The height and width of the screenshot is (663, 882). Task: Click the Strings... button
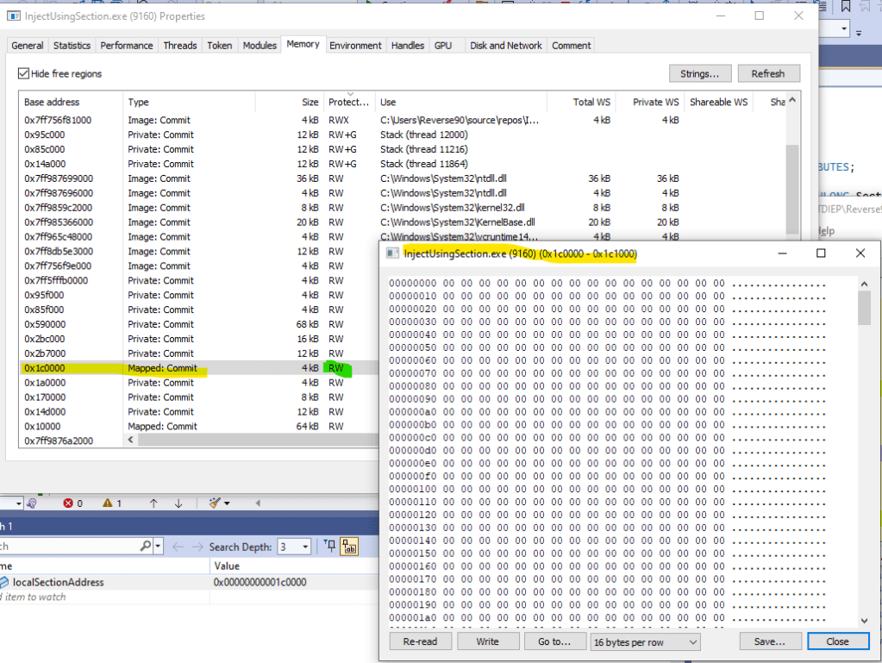point(699,74)
